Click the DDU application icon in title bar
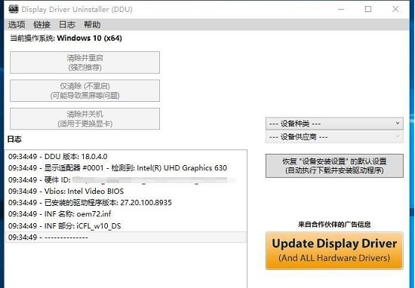This screenshot has width=415, height=288. click(x=14, y=9)
